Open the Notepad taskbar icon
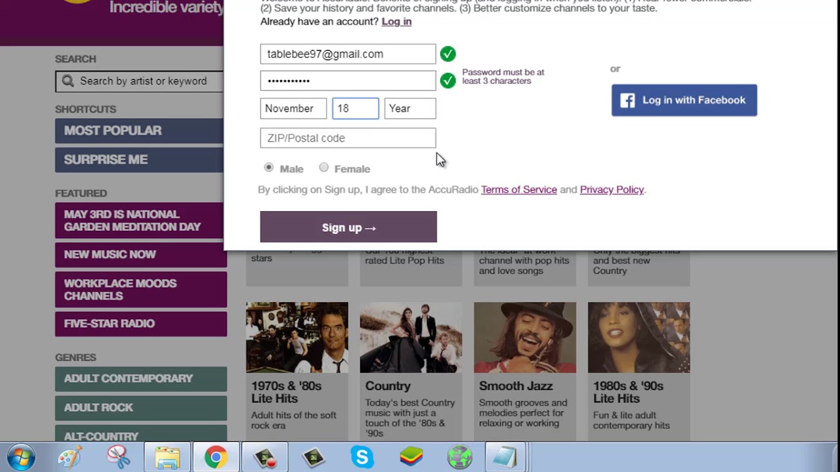Viewport: 840px width, 472px height. [505, 457]
